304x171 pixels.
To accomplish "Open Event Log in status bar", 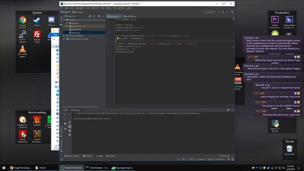I will pyautogui.click(x=225, y=156).
